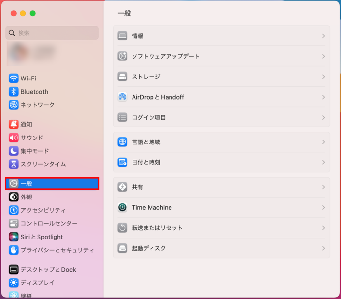Open the Time Machine icon row
The height and width of the screenshot is (299, 341).
pos(122,207)
